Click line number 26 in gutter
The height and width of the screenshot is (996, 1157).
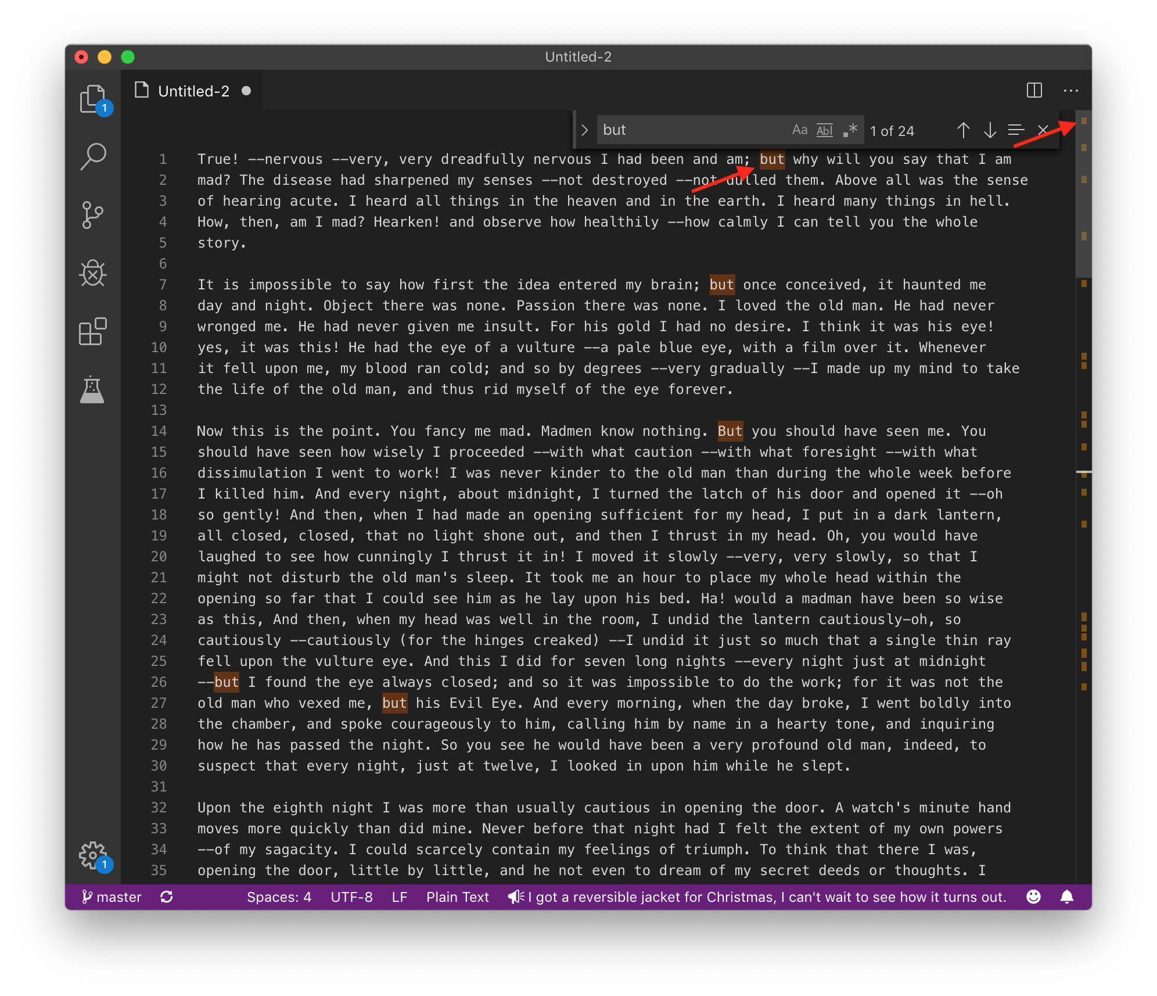(159, 682)
